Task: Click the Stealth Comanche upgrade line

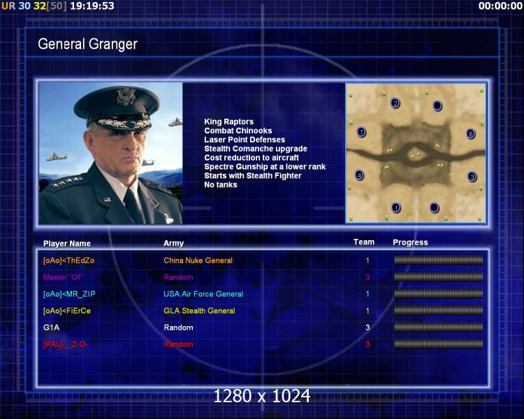Action: pos(256,149)
